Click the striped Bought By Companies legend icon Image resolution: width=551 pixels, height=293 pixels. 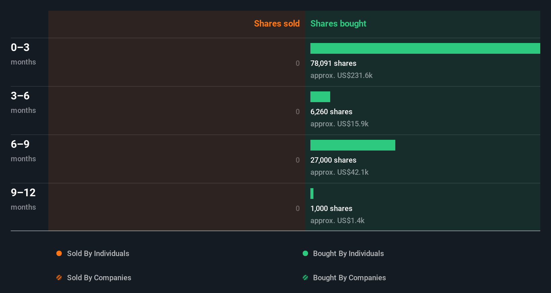click(x=305, y=278)
